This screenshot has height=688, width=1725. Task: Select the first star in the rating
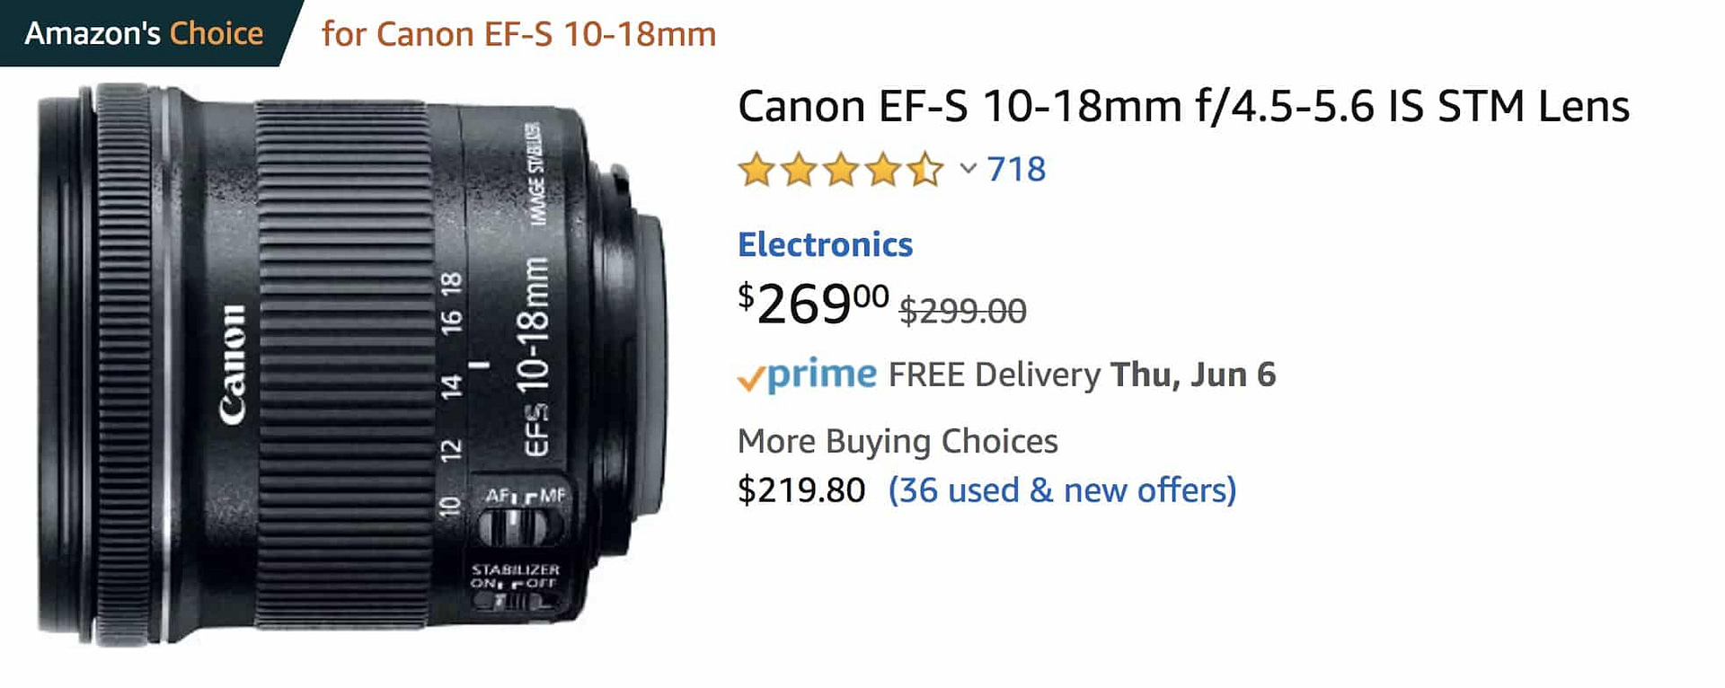point(756,169)
